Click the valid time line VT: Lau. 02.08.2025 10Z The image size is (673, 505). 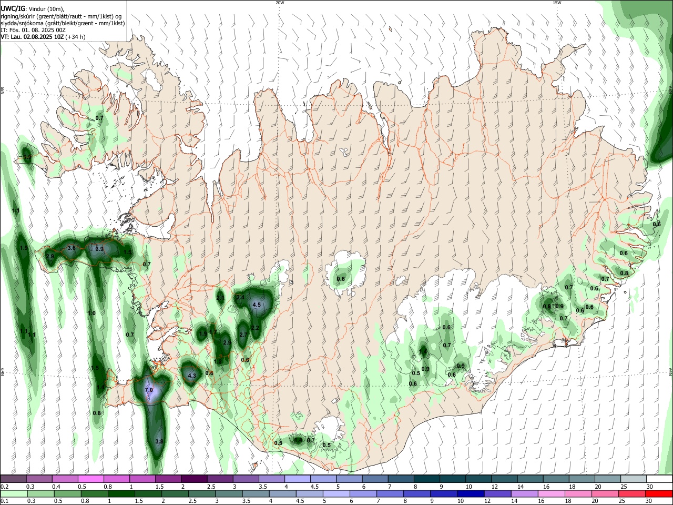pyautogui.click(x=33, y=37)
